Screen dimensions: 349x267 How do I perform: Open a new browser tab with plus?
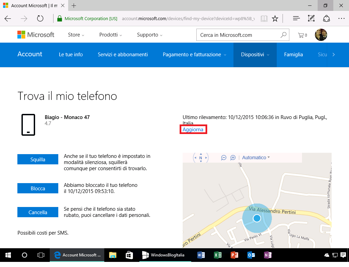74,5
